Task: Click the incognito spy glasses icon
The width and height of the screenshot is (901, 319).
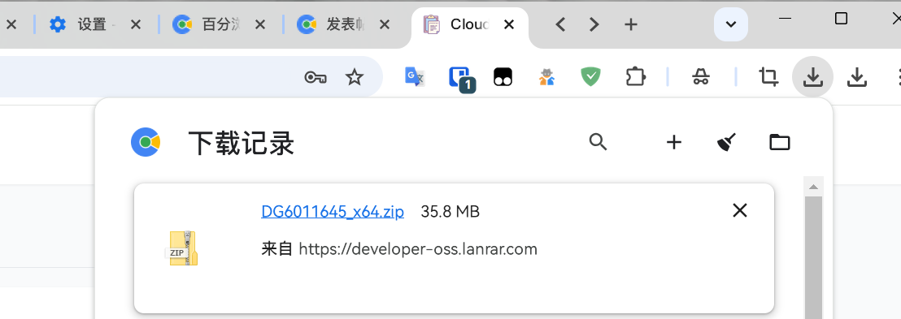Action: [x=700, y=77]
